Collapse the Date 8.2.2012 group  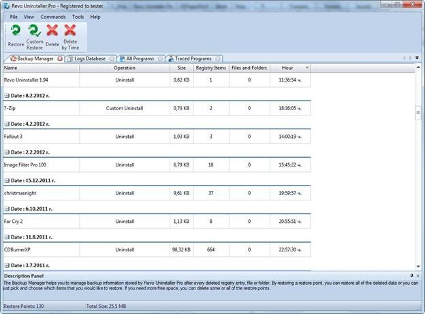tap(7, 97)
